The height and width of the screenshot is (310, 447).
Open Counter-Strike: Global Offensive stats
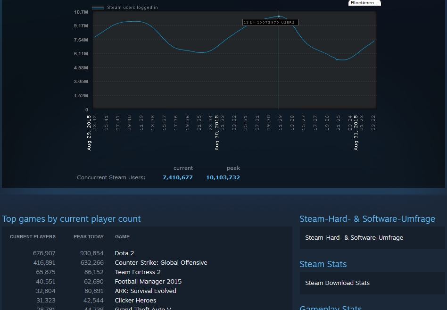pos(161,263)
